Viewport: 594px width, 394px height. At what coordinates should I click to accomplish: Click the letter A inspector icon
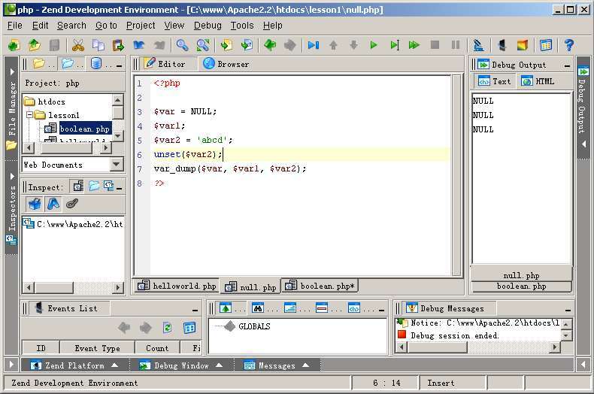53,205
